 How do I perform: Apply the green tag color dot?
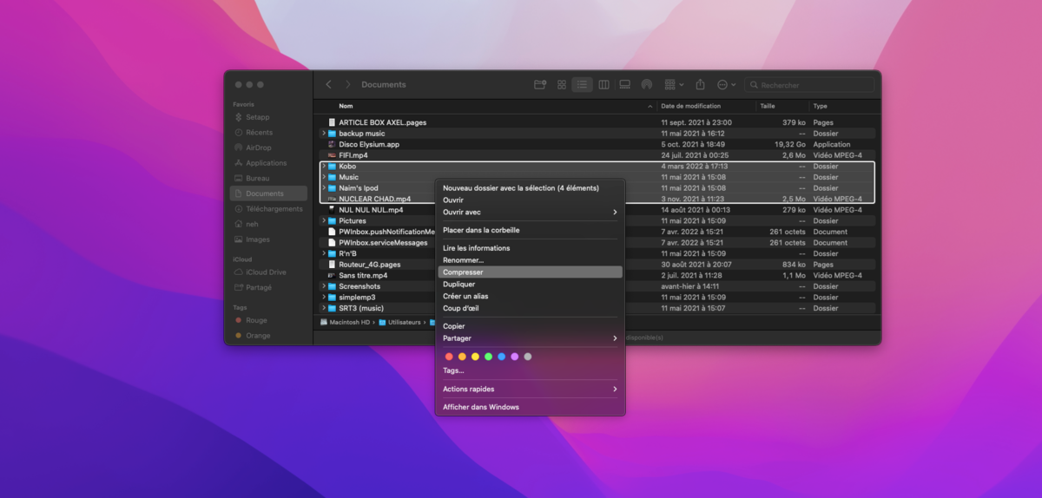488,357
